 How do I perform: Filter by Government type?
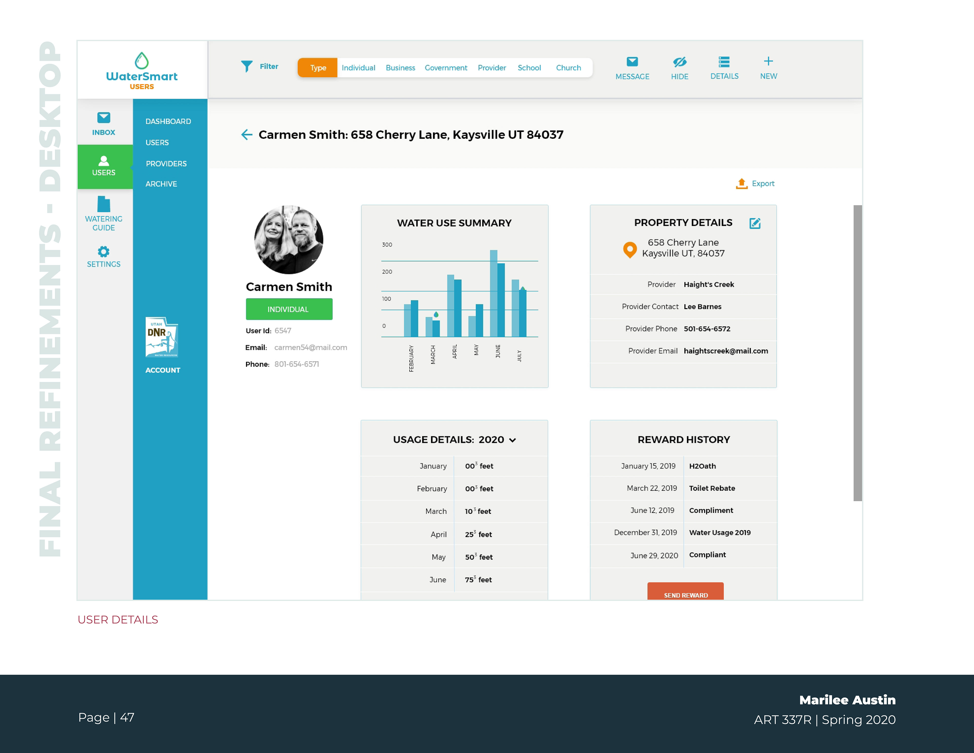(445, 68)
